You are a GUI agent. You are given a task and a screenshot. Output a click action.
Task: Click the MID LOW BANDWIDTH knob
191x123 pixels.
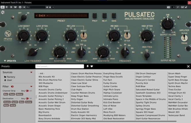pos(60,52)
